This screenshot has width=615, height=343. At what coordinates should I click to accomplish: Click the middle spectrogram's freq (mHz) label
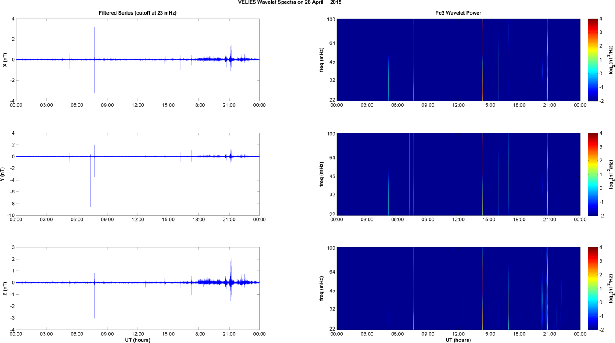point(322,174)
